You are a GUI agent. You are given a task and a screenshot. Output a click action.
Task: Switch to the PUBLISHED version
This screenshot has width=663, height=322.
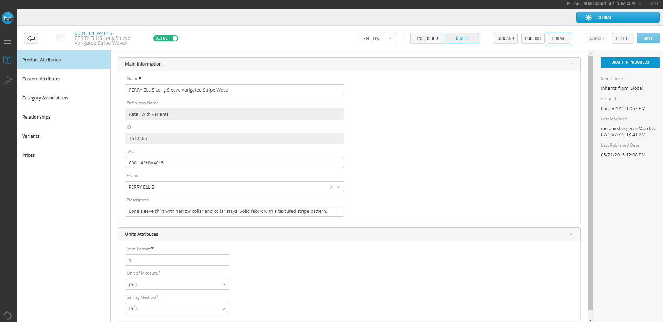427,38
